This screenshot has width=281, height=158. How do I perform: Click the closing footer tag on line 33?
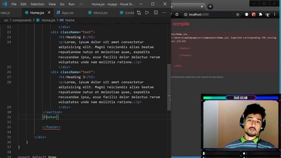tap(51, 127)
